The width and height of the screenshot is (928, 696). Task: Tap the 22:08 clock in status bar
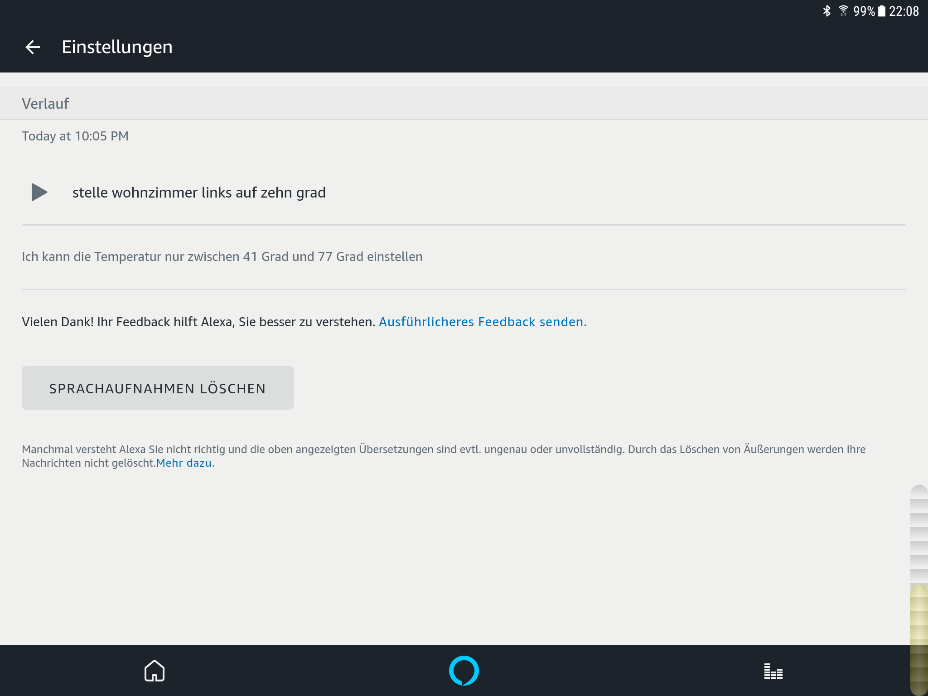click(x=904, y=11)
